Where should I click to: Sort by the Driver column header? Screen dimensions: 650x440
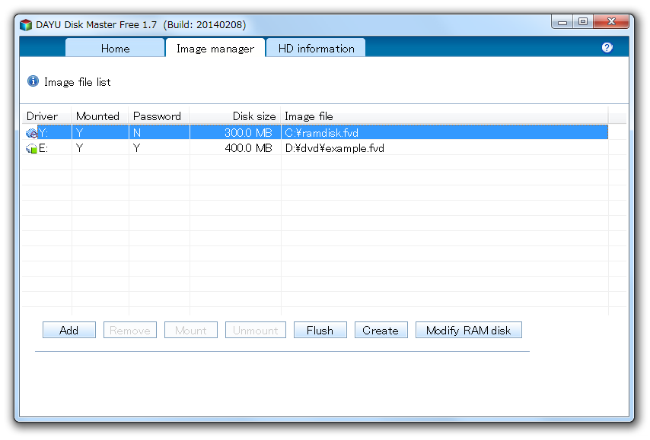point(47,116)
